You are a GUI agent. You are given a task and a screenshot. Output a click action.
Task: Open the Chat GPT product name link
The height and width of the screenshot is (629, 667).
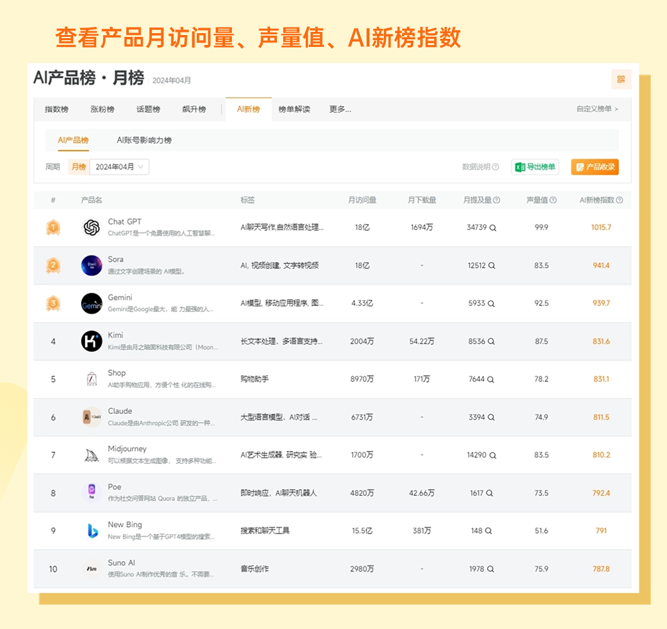(124, 222)
